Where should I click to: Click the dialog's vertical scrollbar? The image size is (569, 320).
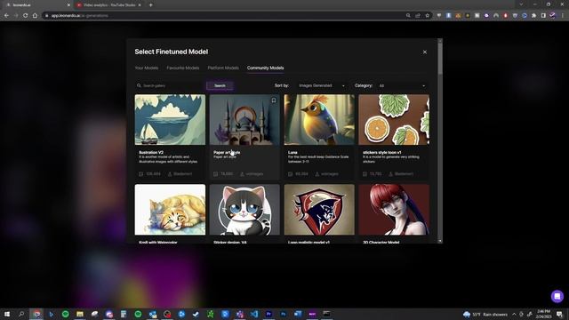tap(440, 58)
